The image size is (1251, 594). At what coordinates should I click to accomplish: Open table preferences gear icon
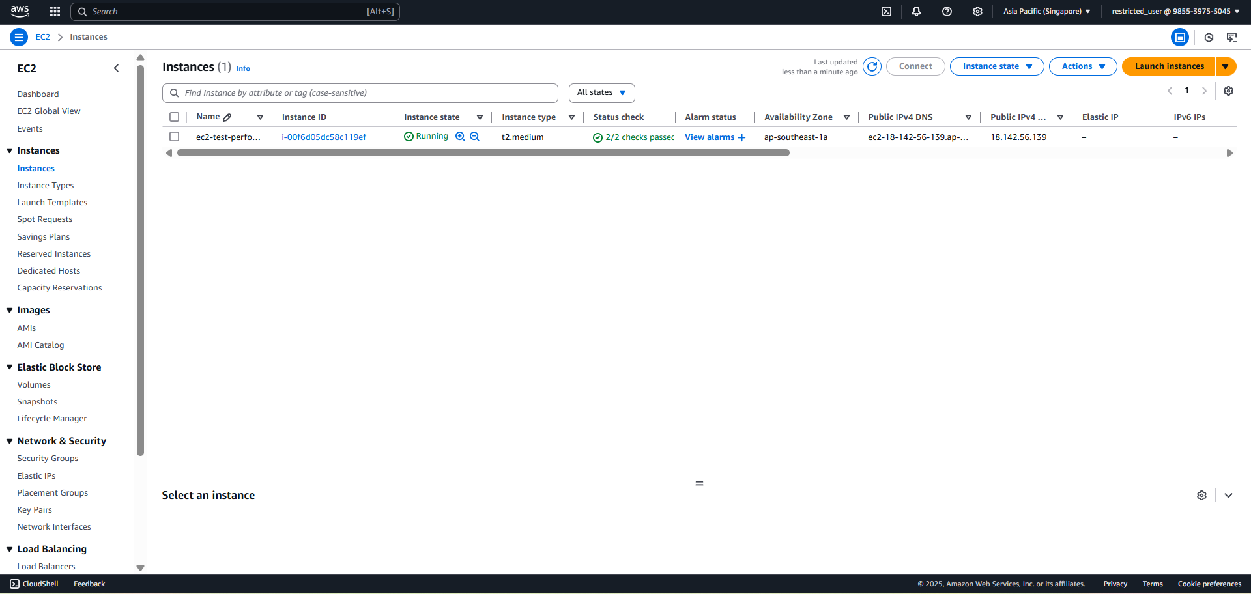1228,91
